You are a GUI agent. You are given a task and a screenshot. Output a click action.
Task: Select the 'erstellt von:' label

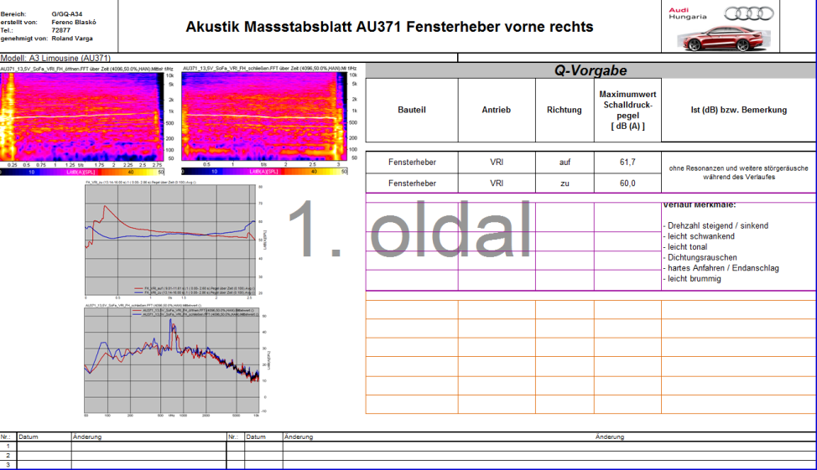(x=18, y=22)
